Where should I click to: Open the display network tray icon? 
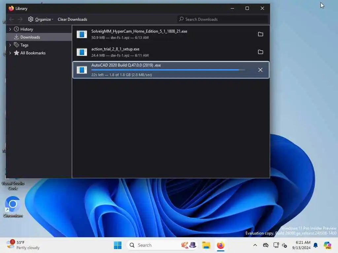tap(276, 245)
